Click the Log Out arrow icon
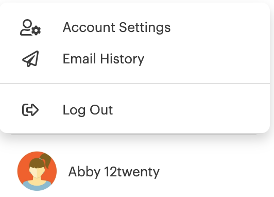Viewport: 274px width, 197px height. (x=30, y=110)
